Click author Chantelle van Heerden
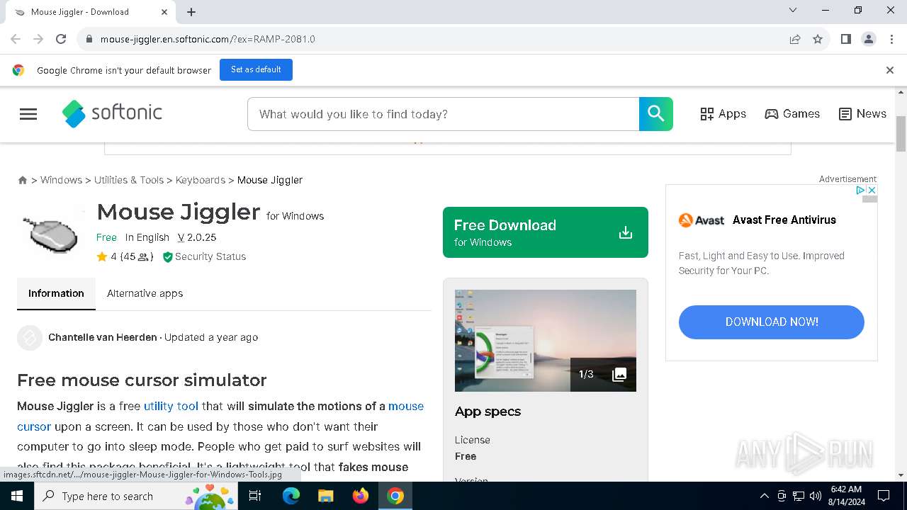This screenshot has height=510, width=907. point(103,337)
